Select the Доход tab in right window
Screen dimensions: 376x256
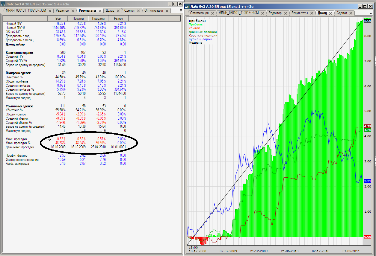click(x=322, y=13)
